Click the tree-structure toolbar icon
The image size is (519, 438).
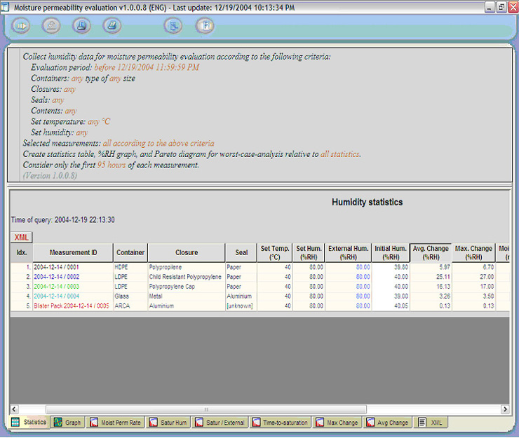point(173,26)
